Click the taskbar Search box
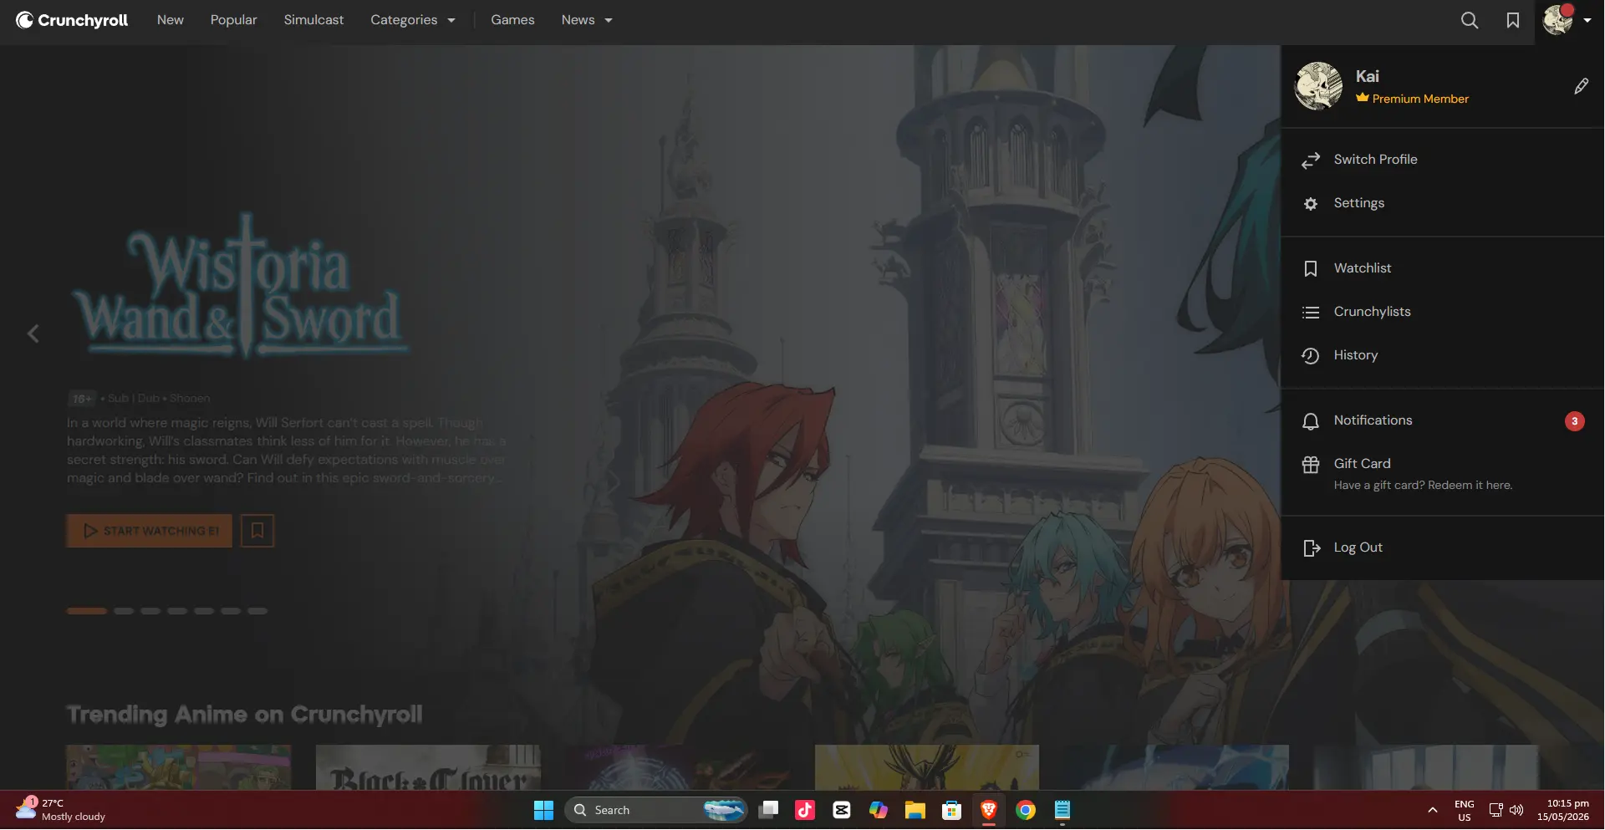The image size is (1605, 830). pos(656,810)
